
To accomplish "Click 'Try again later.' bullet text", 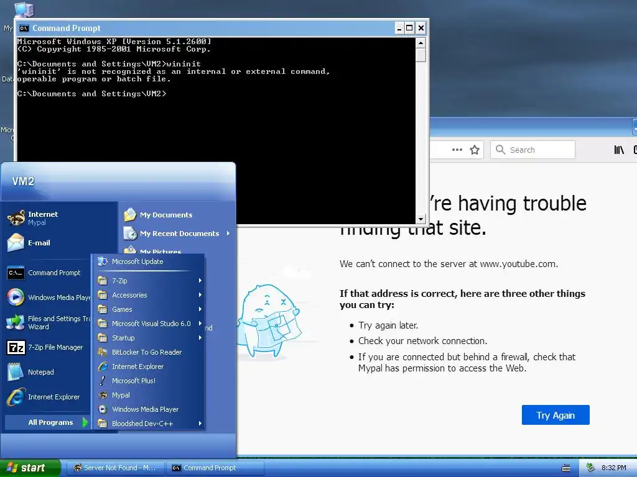I will [x=388, y=325].
